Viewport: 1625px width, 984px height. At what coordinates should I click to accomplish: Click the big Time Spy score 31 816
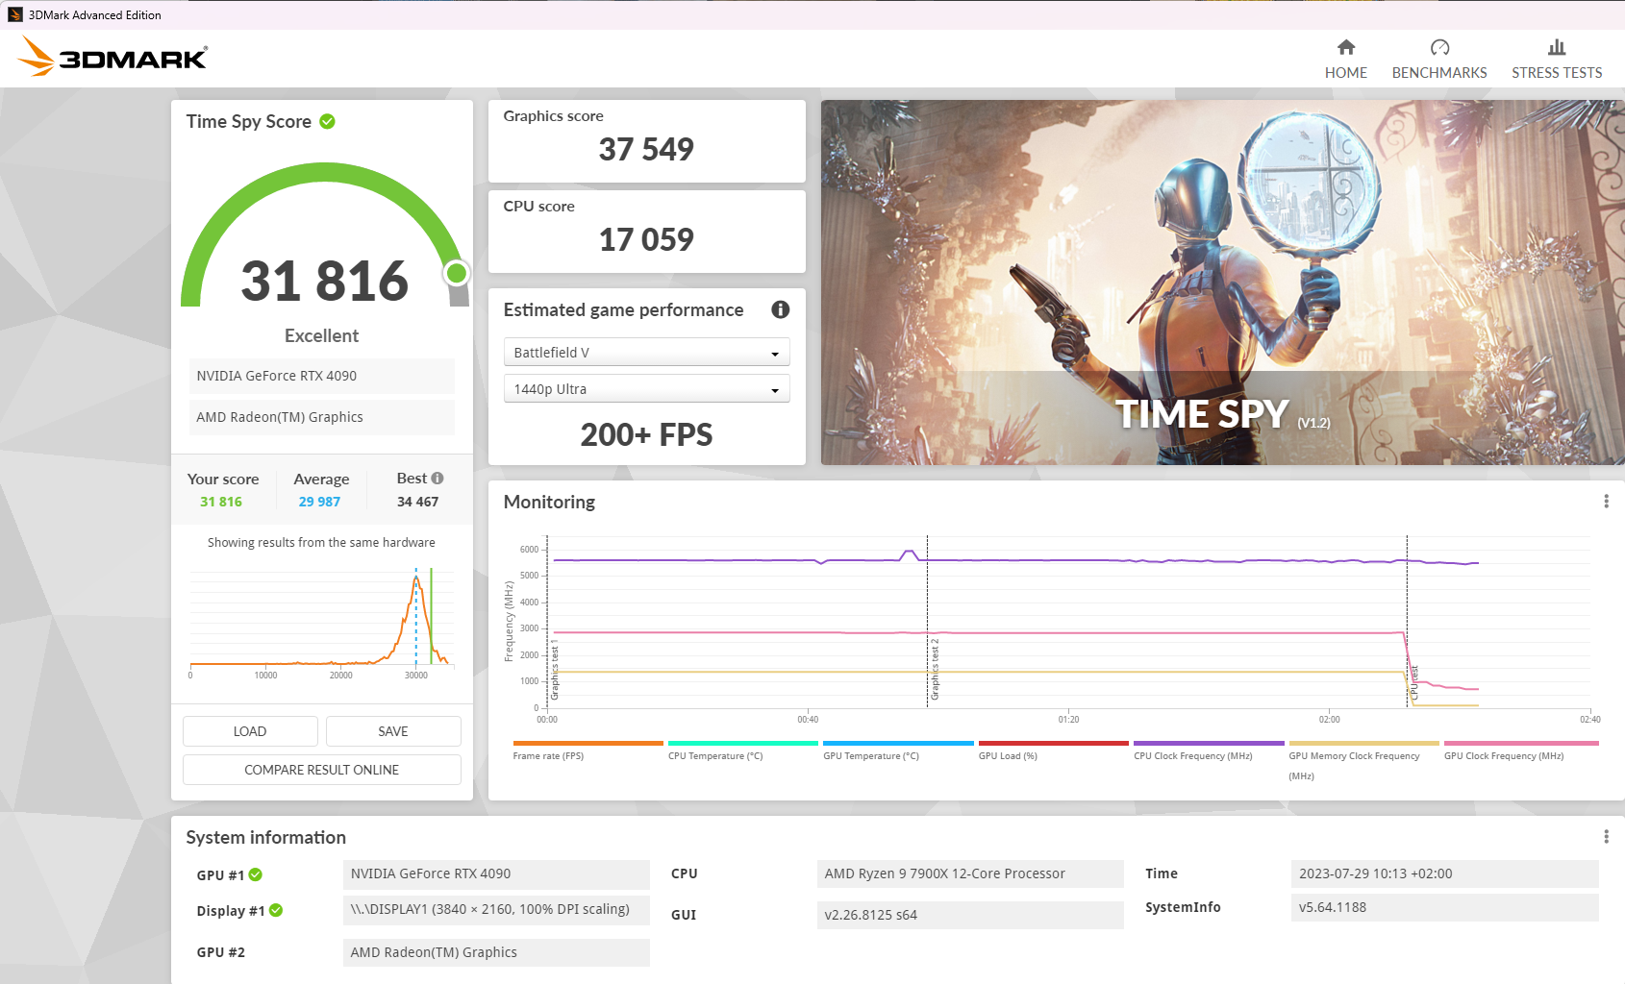(x=325, y=281)
